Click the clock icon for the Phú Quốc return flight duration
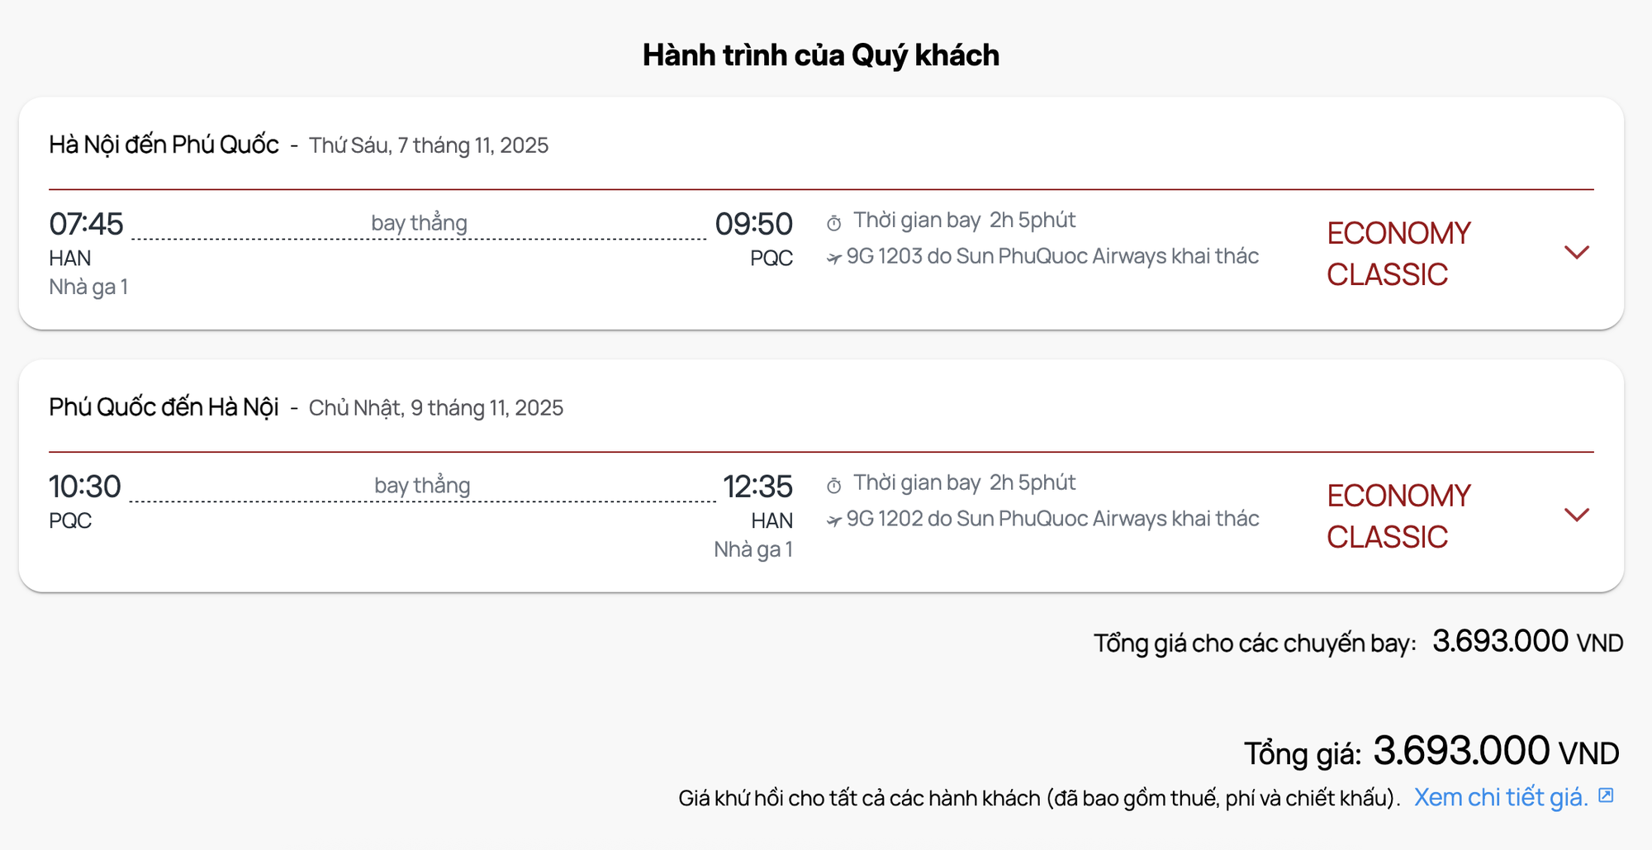The height and width of the screenshot is (850, 1652). coord(834,486)
